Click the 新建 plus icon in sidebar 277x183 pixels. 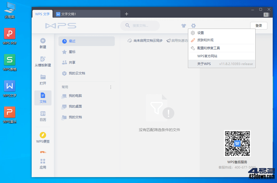[x=43, y=41]
